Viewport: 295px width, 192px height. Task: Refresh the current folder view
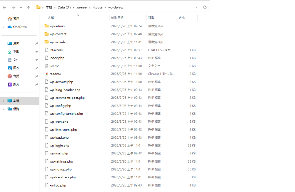coord(205,7)
